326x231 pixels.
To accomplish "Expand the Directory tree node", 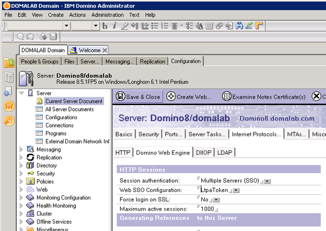I will coord(21,165).
